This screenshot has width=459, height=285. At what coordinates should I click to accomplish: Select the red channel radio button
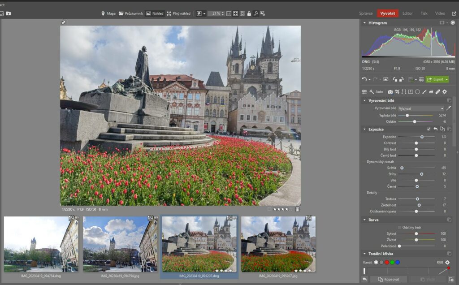pyautogui.click(x=386, y=262)
